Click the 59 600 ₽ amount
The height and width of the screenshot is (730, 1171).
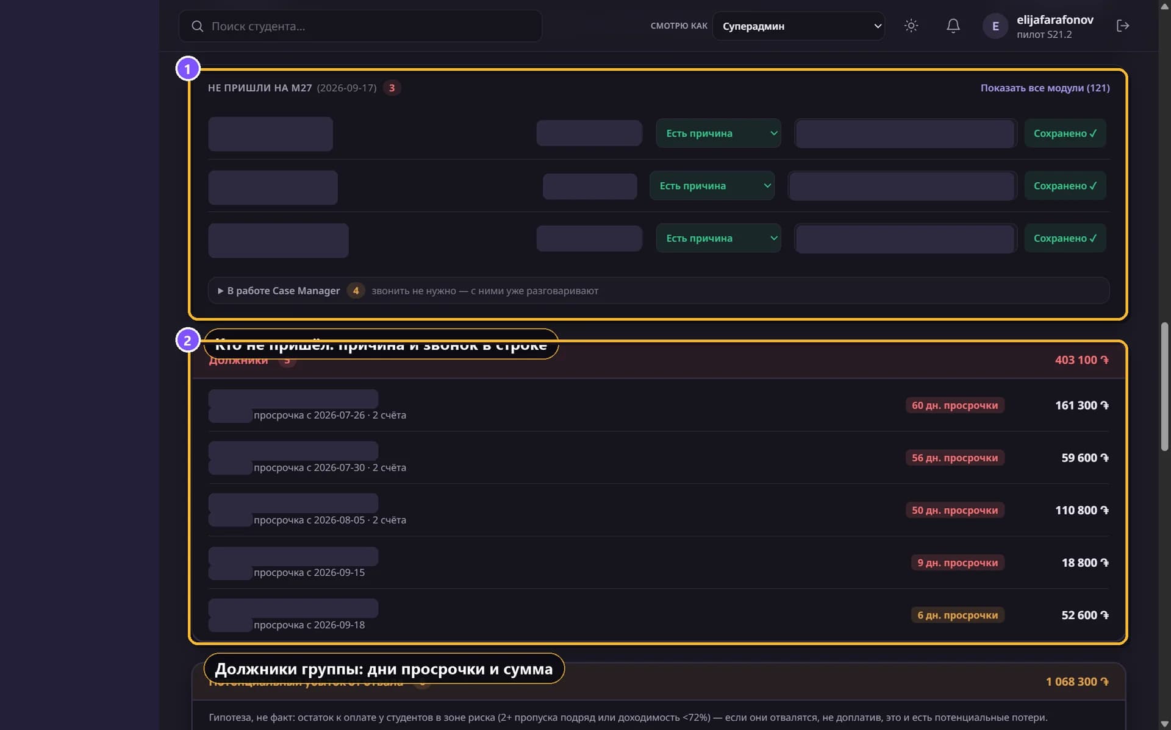coord(1085,458)
